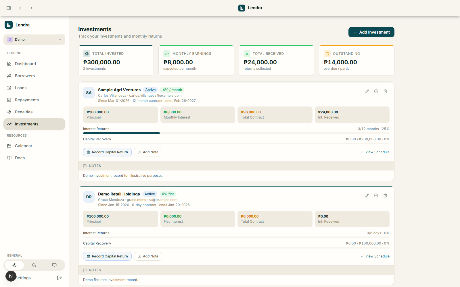Click Sample Agri Ventures Interest Returns progress bar

[x=236, y=133]
